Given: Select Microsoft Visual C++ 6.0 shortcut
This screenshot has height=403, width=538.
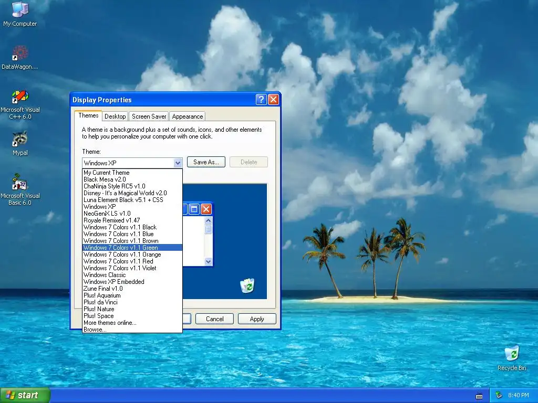Looking at the screenshot, I should tap(20, 104).
